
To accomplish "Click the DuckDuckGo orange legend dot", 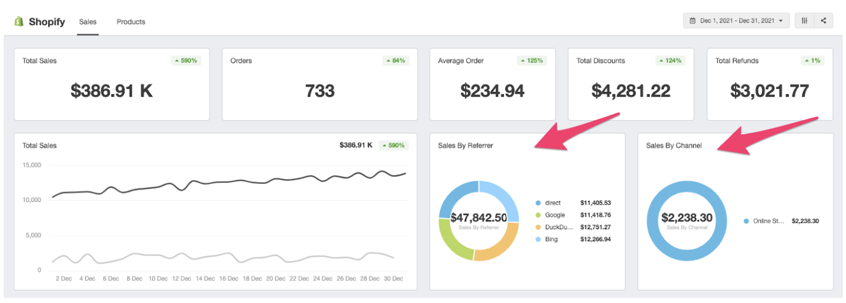I will pyautogui.click(x=538, y=227).
